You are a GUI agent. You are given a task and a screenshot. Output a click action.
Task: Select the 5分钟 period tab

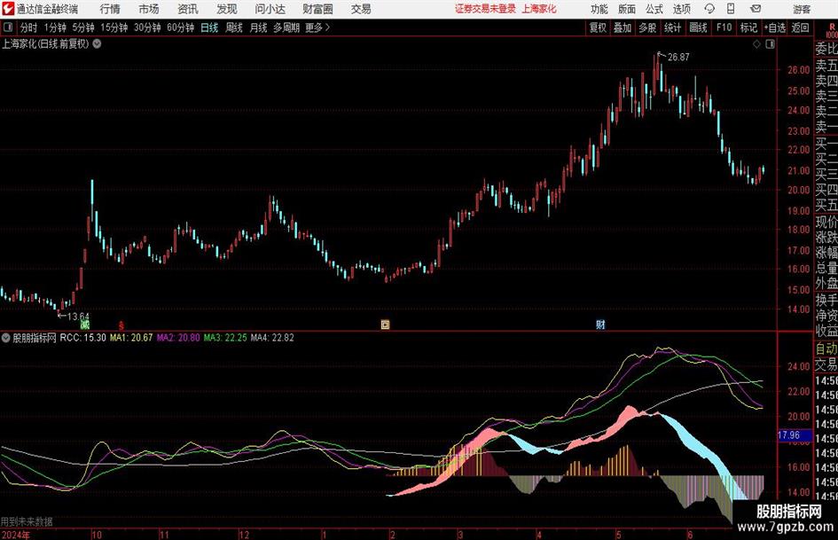[x=83, y=27]
